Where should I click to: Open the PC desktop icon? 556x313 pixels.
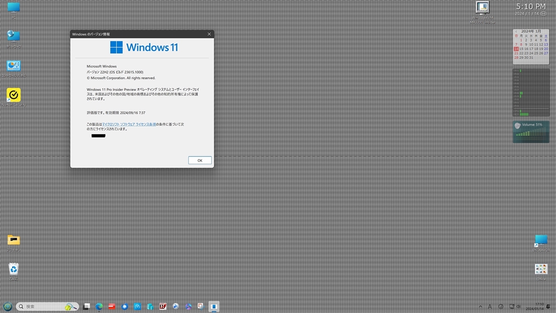pyautogui.click(x=14, y=10)
